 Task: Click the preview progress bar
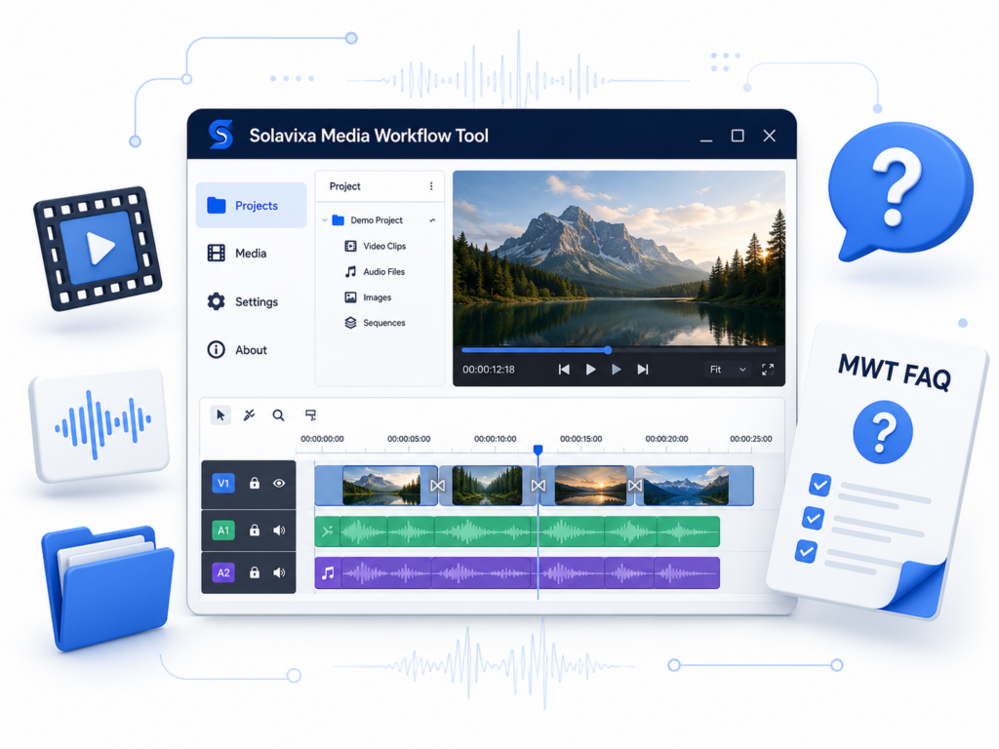tap(619, 350)
